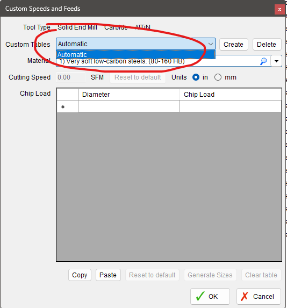Delete the selected custom table
The image size is (287, 308).
267,45
